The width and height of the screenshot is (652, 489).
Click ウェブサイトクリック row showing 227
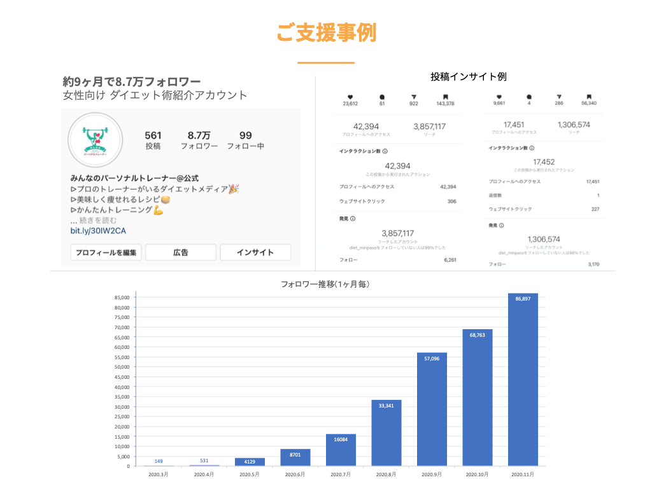[544, 209]
